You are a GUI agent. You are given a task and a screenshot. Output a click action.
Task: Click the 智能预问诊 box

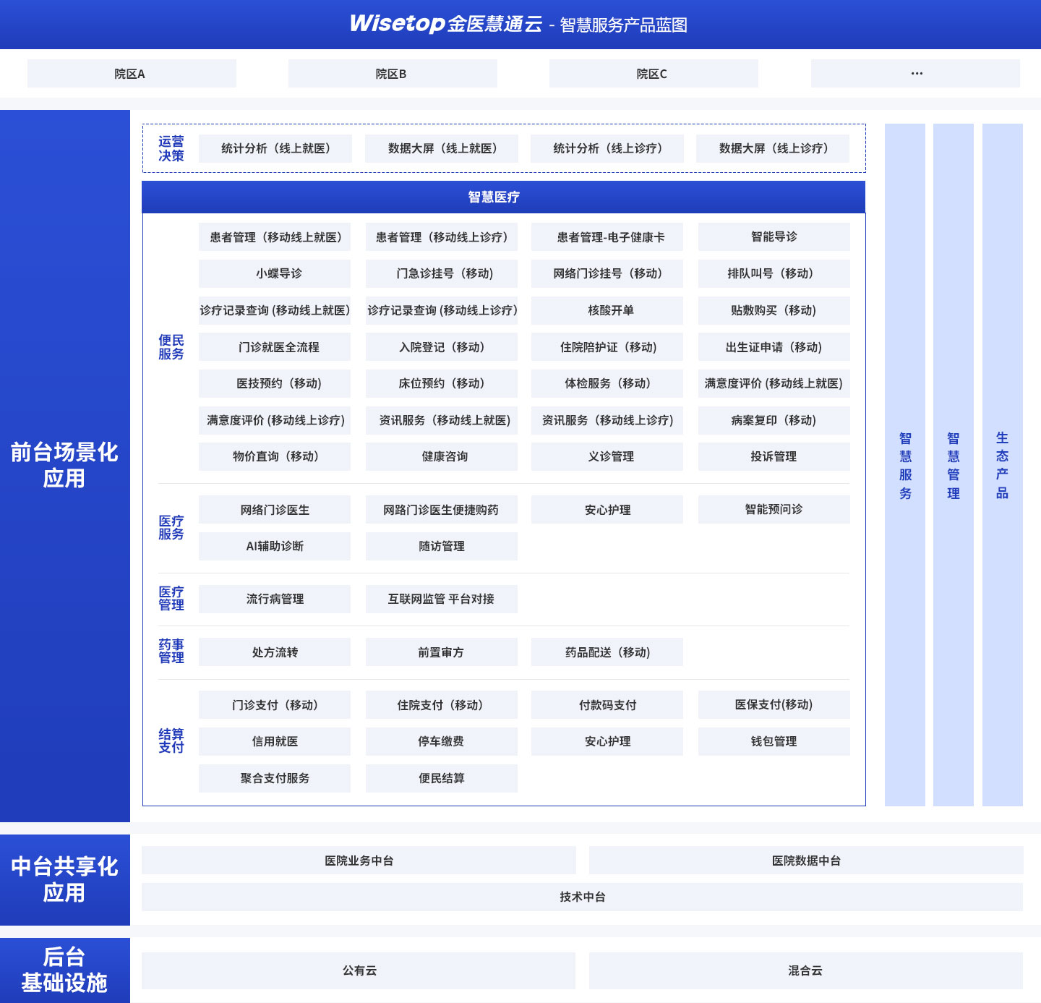(x=774, y=510)
